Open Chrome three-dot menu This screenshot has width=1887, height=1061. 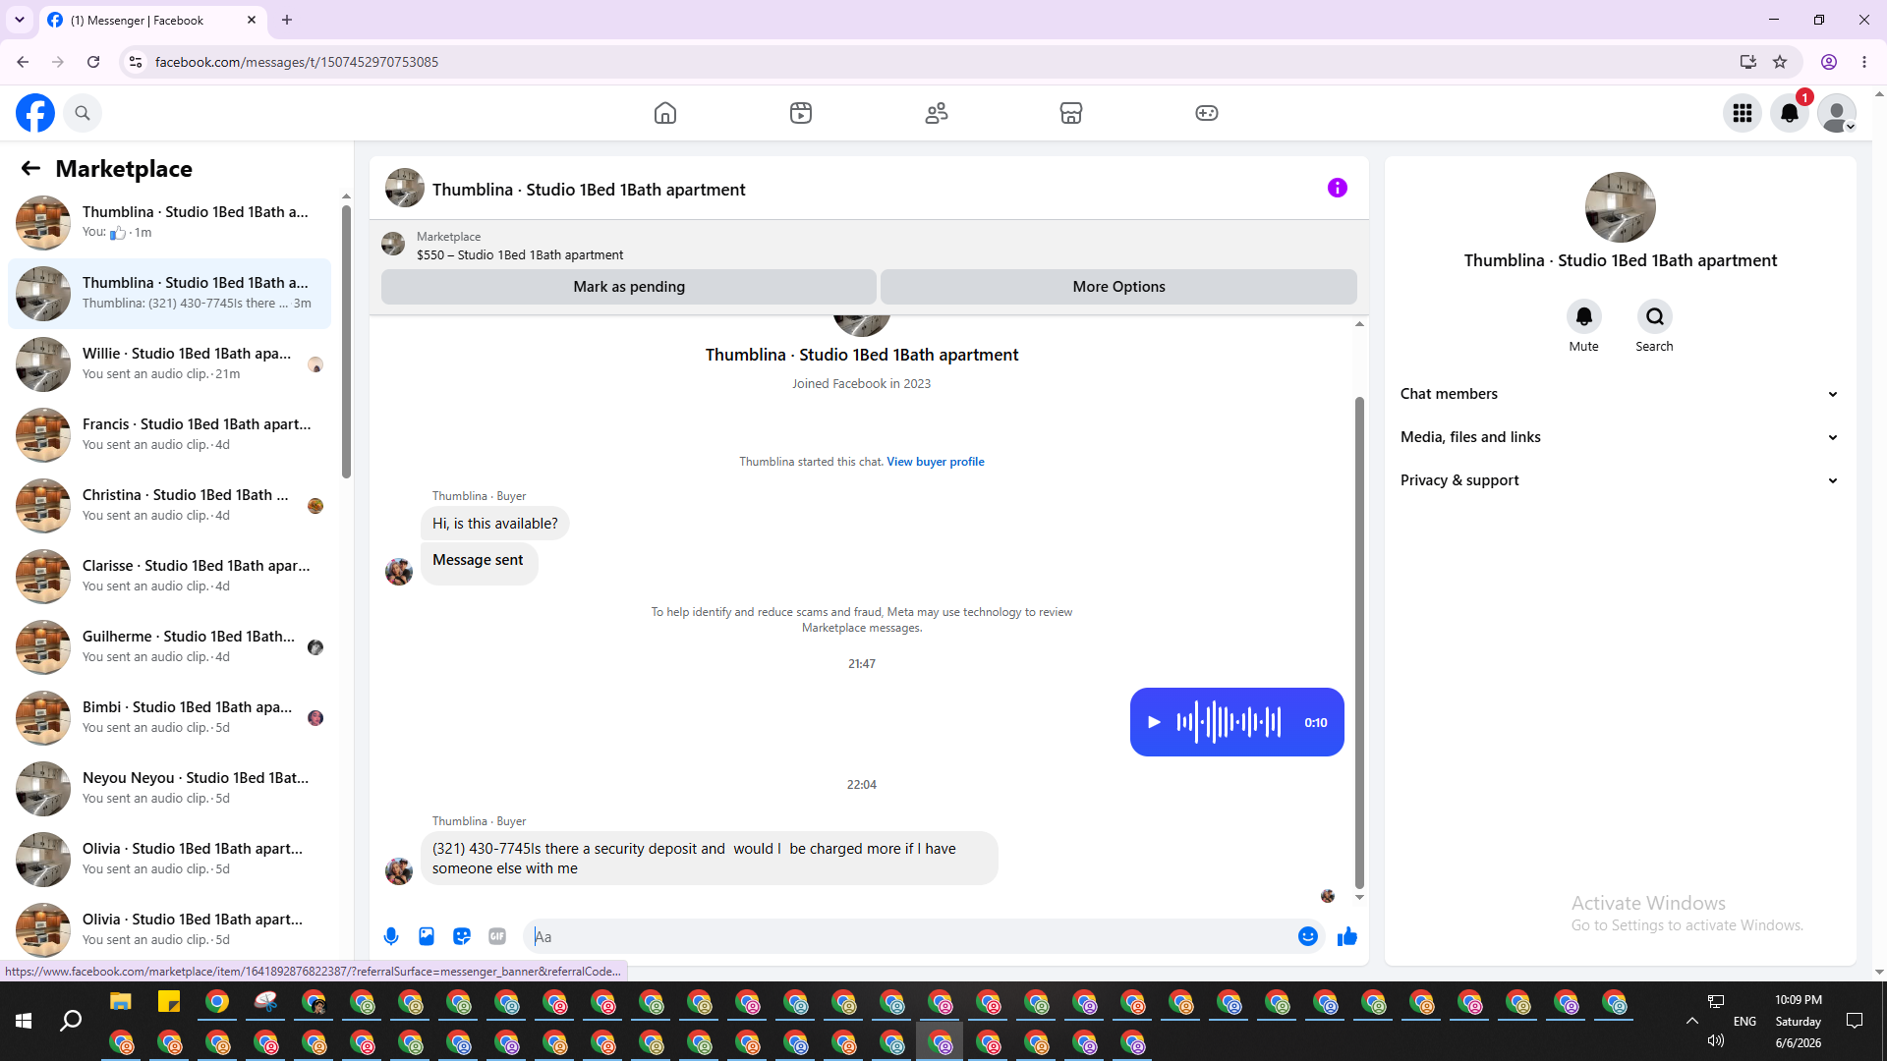1864,62
